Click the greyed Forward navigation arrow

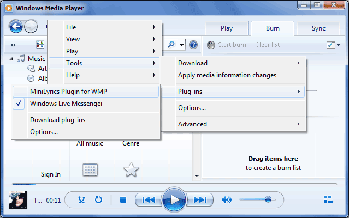point(31,26)
